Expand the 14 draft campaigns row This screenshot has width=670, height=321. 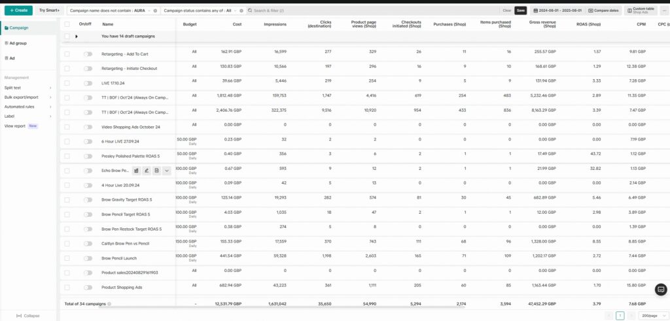pos(77,37)
